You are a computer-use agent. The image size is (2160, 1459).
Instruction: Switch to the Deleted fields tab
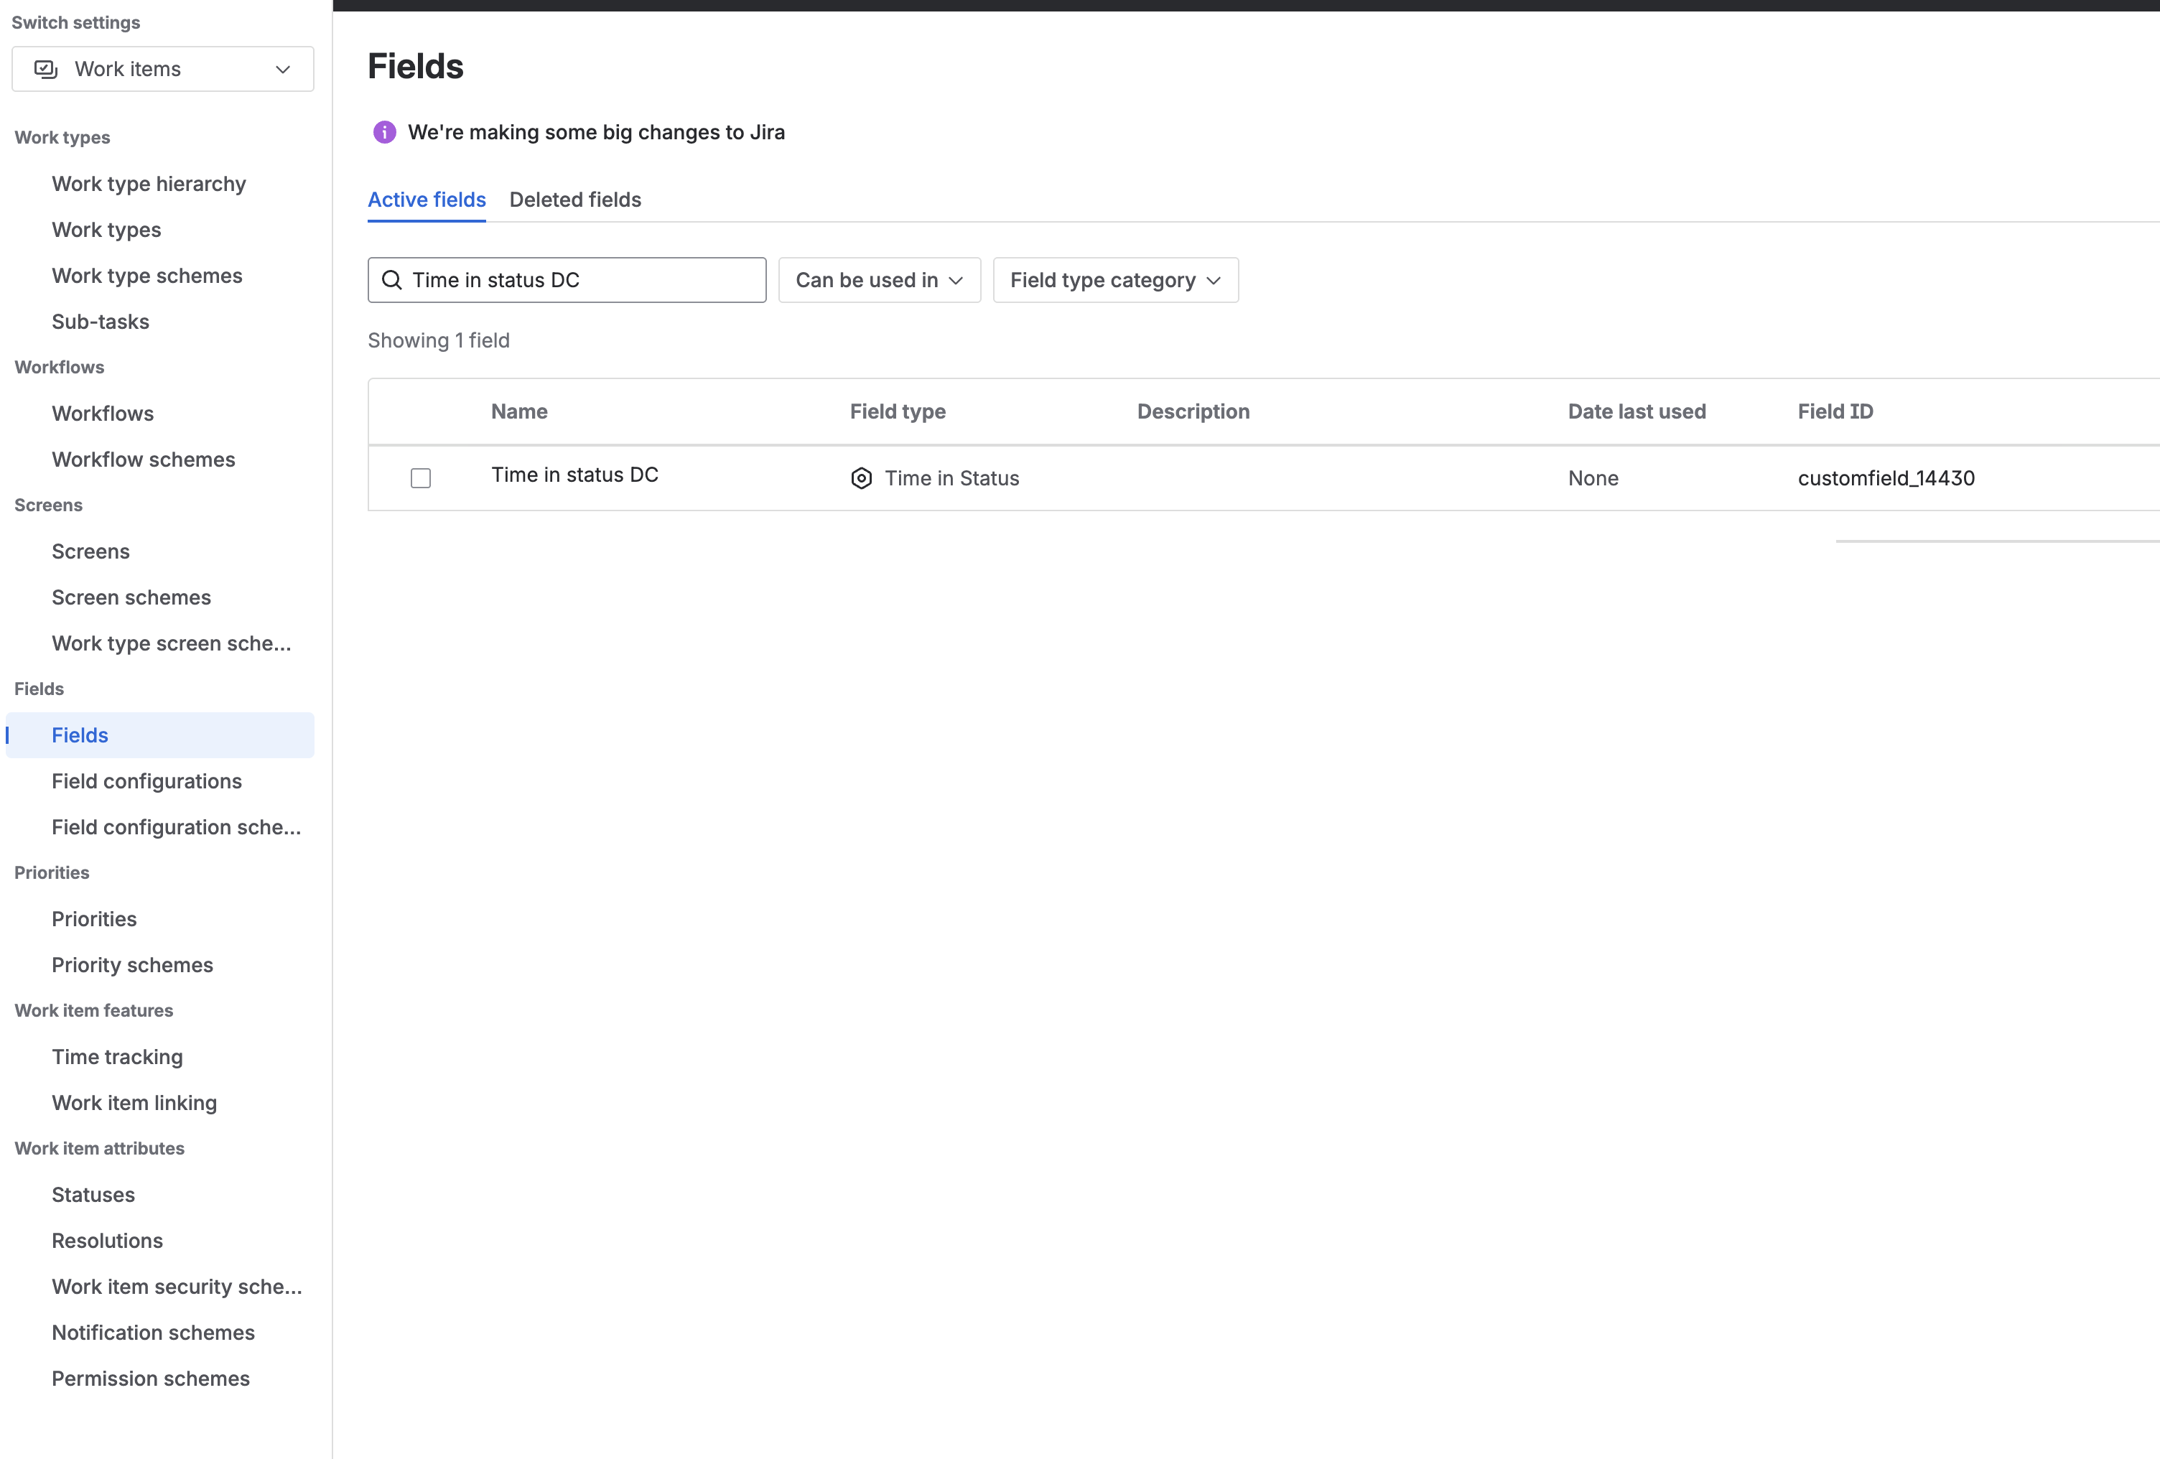pos(574,200)
